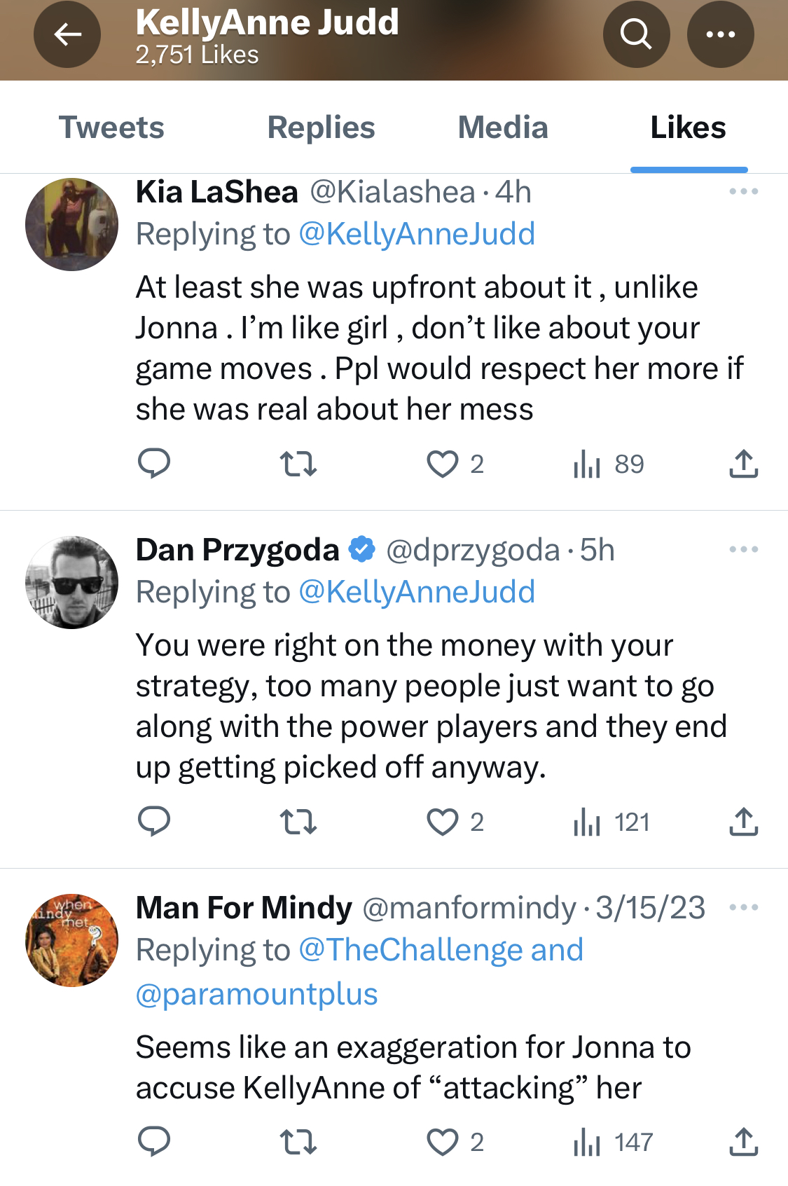Like Kia LaShea's tweet
Image resolution: width=788 pixels, height=1186 pixels.
(455, 464)
